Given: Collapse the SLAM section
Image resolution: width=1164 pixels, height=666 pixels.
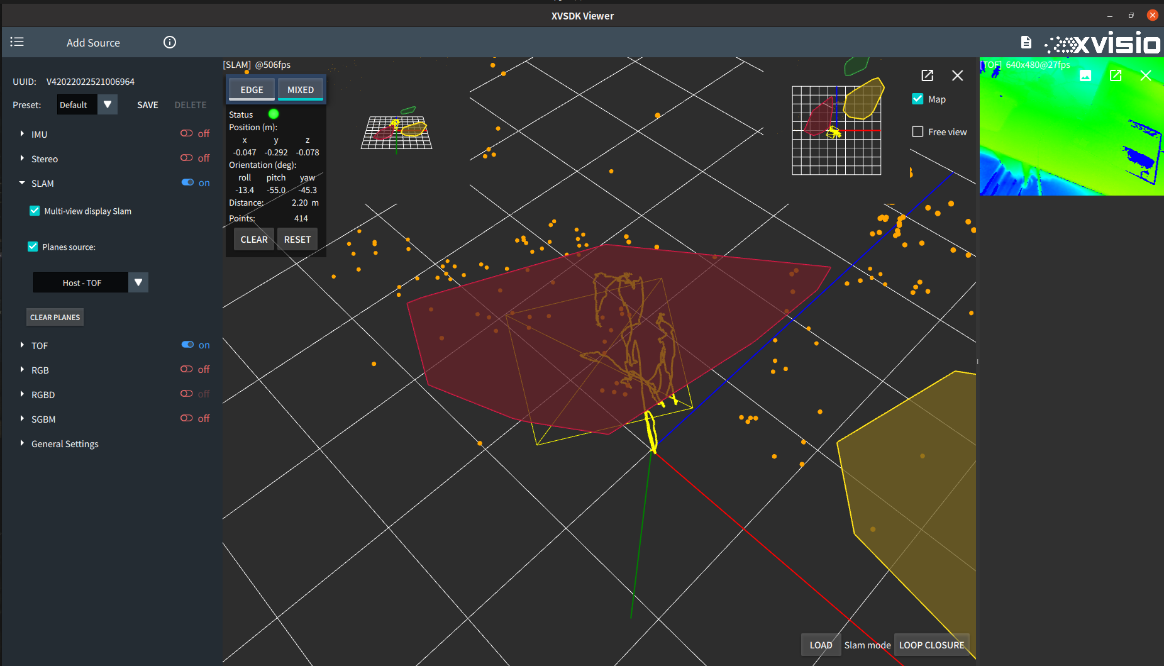Looking at the screenshot, I should click(x=22, y=183).
